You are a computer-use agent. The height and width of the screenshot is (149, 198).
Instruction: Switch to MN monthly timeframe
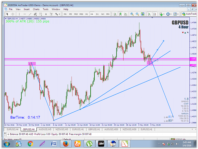(108, 14)
